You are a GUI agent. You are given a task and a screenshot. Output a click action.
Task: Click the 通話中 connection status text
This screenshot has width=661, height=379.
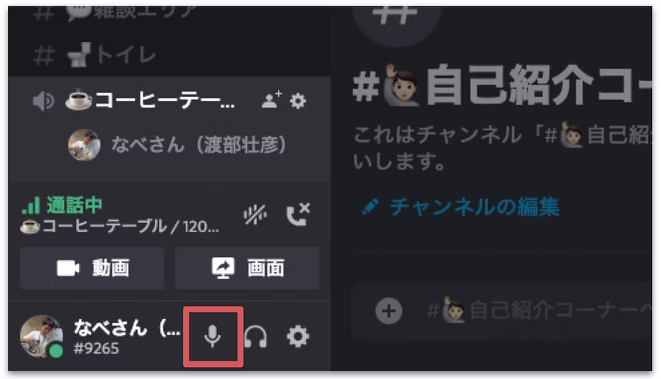pos(74,206)
